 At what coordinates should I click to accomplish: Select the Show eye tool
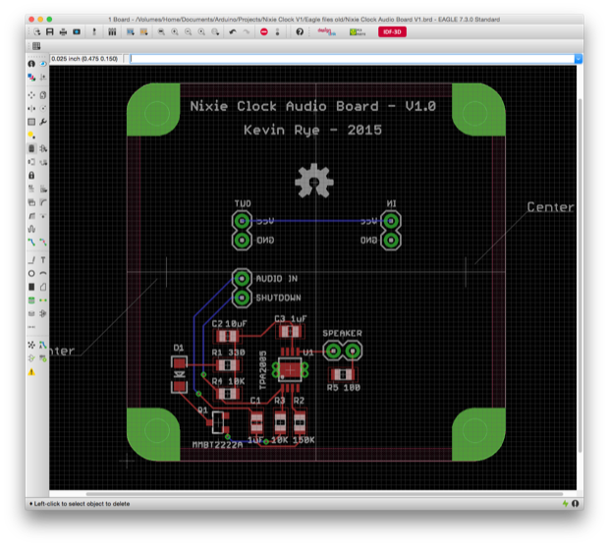(x=43, y=64)
